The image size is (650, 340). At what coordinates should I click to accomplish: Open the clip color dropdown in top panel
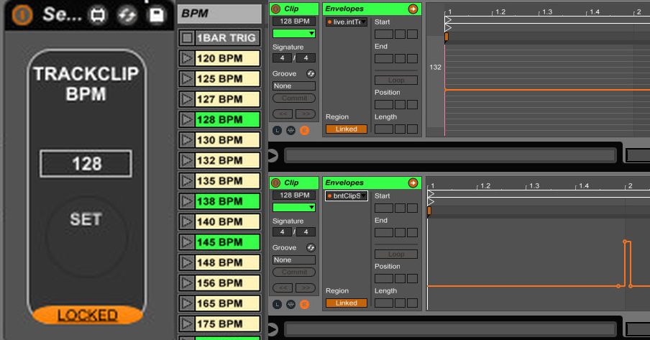311,34
